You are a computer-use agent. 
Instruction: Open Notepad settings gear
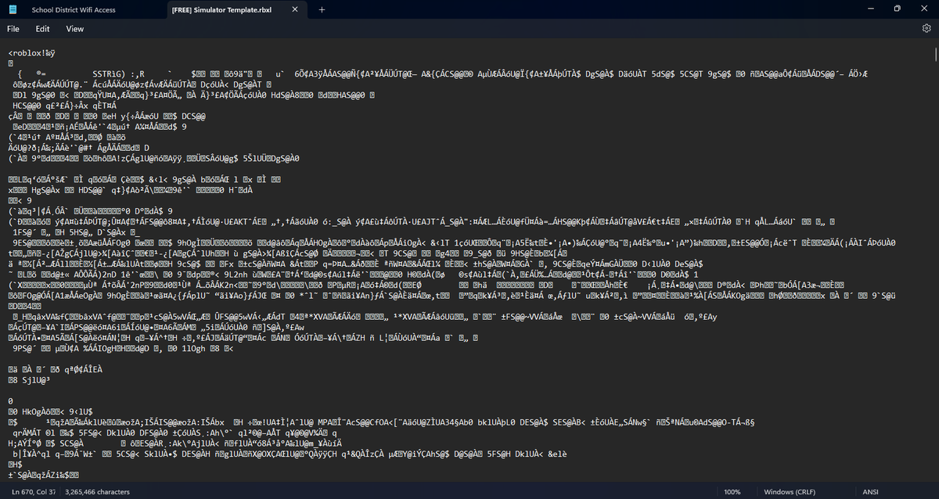tap(926, 28)
